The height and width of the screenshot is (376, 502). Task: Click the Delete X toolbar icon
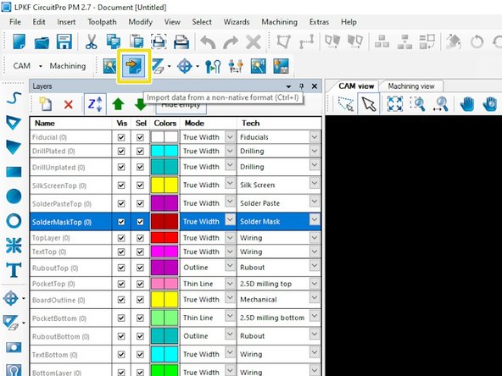[254, 41]
